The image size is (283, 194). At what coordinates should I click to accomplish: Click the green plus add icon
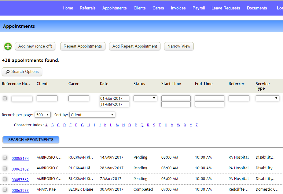coord(8,46)
